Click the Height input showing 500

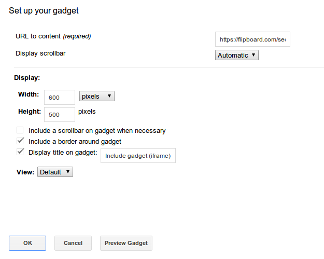pyautogui.click(x=60, y=114)
